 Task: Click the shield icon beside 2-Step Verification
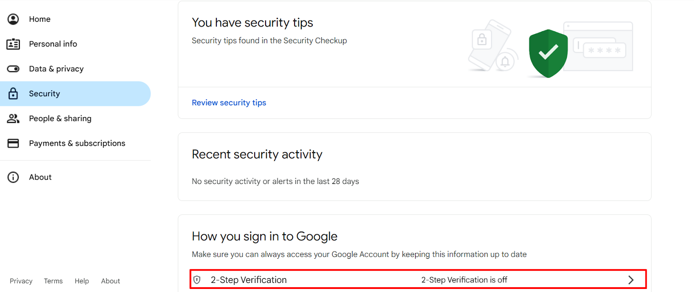pos(197,280)
